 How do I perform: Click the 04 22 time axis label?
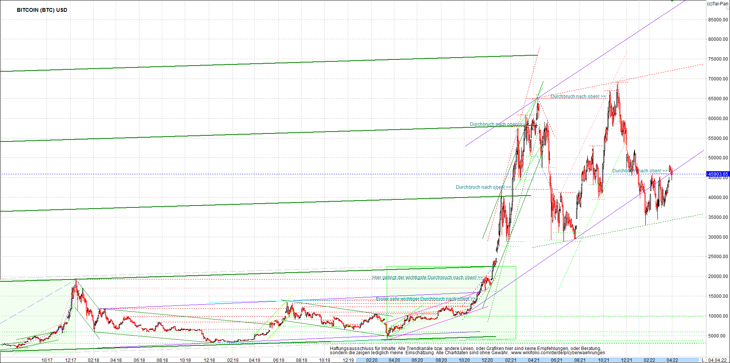point(672,360)
